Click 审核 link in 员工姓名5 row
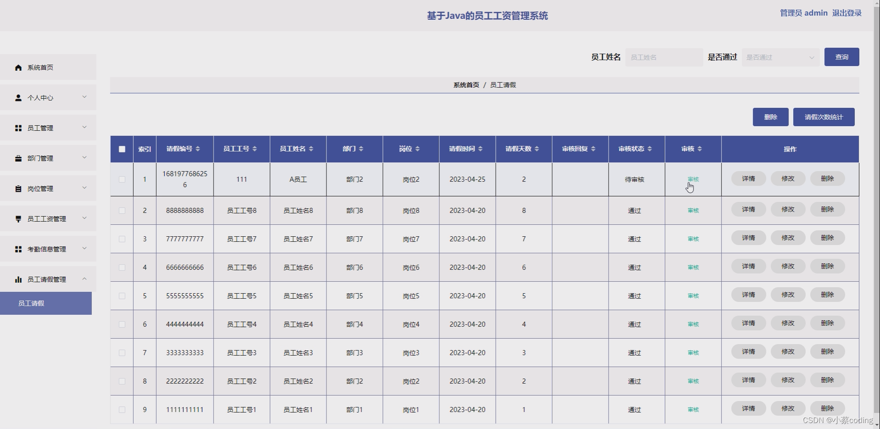 693,296
